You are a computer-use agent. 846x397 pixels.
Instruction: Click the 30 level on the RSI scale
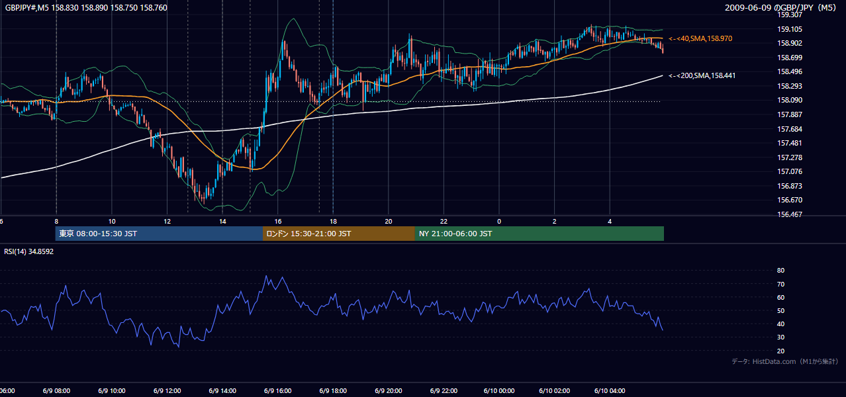(x=780, y=337)
